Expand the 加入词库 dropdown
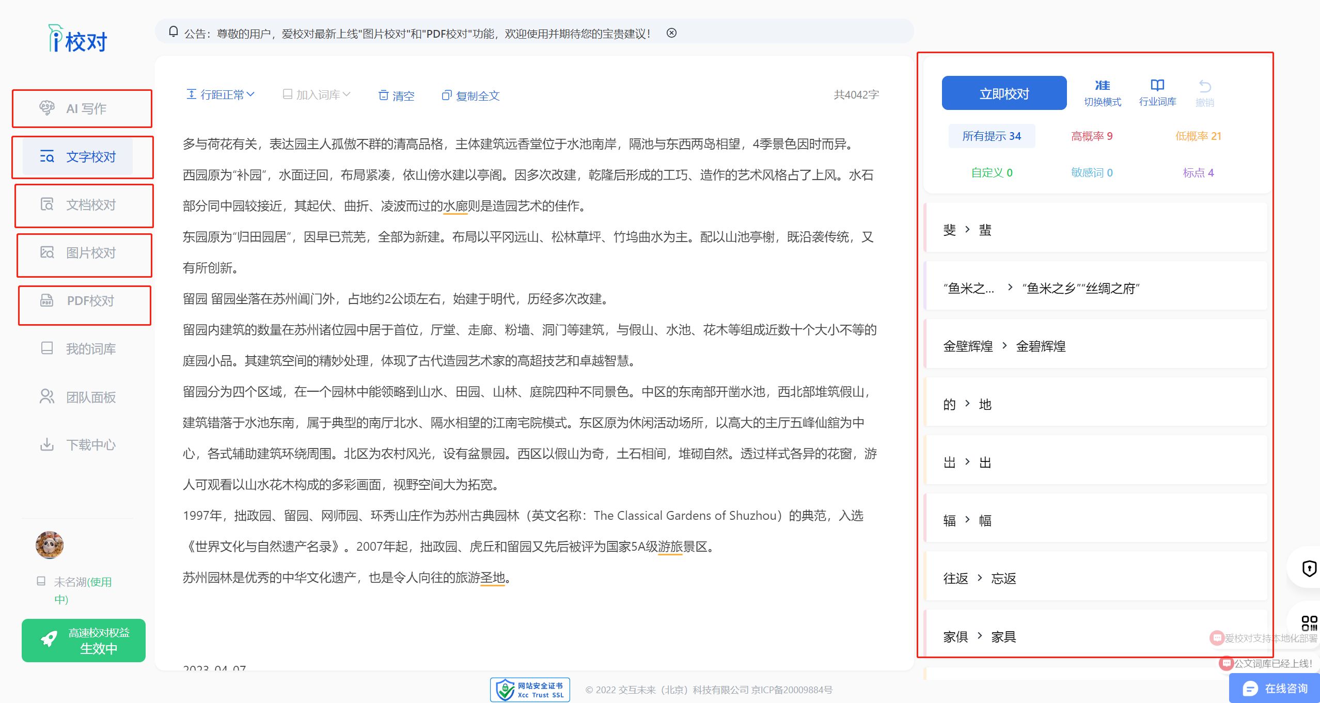This screenshot has height=703, width=1320. (x=317, y=95)
